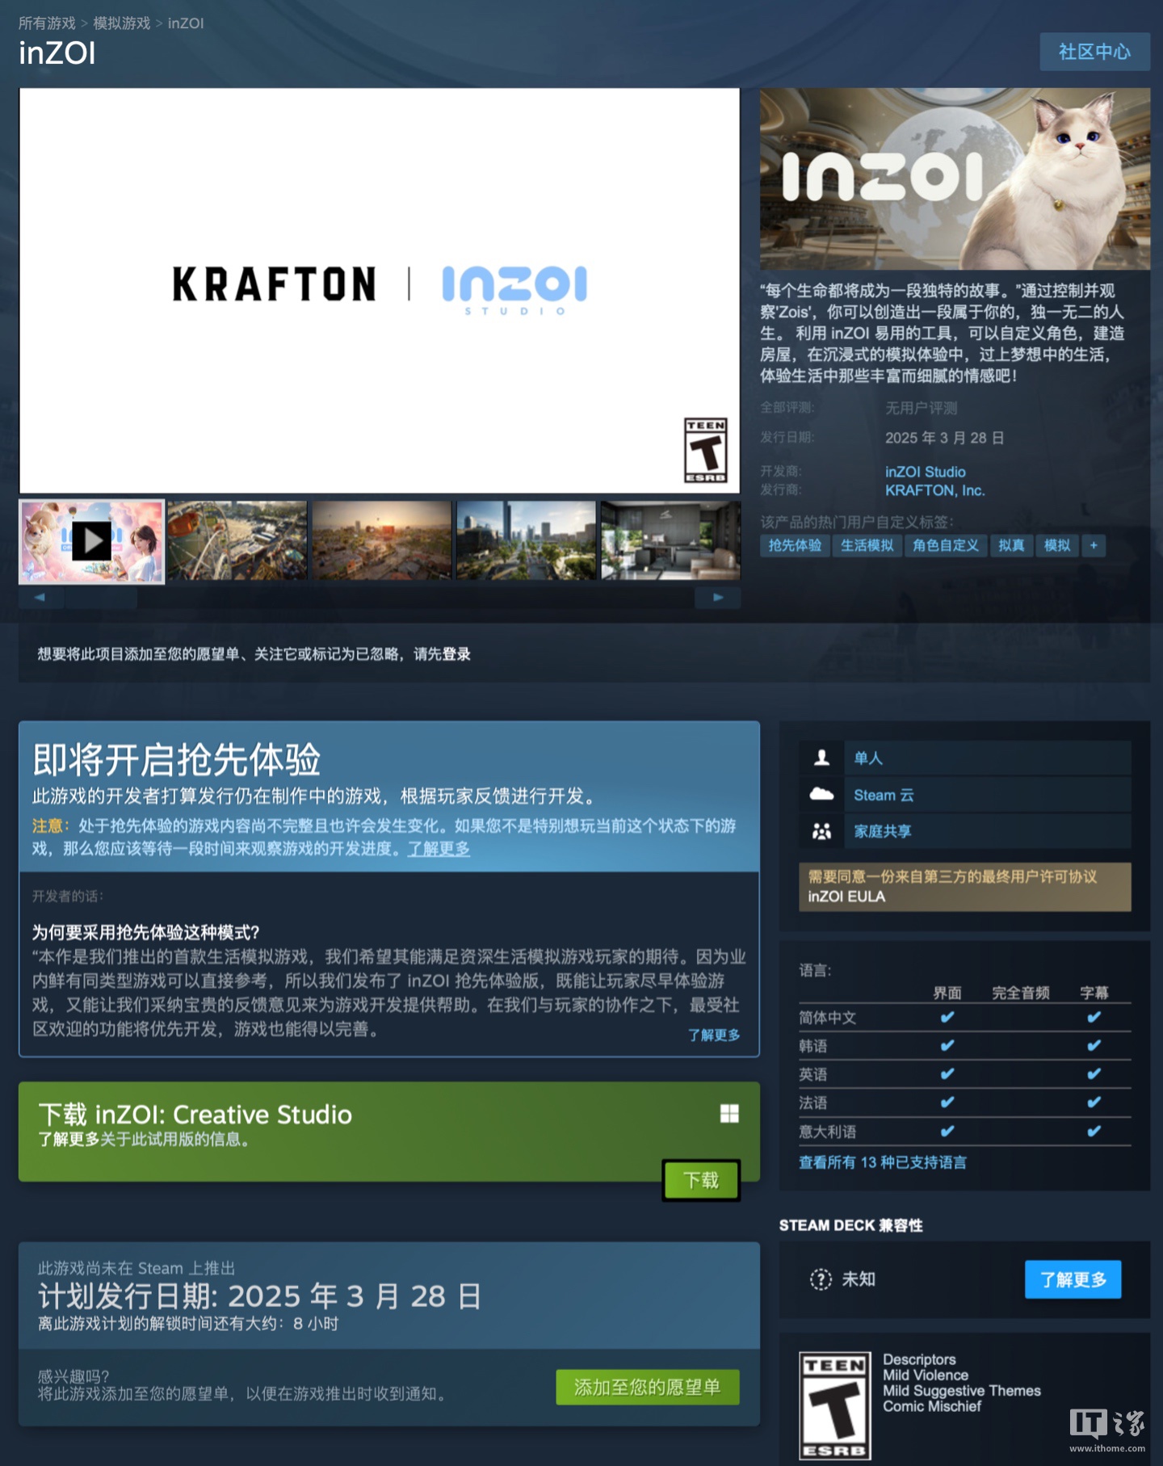
Task: Click the Comic Mischief descriptor text
Action: [x=932, y=1406]
